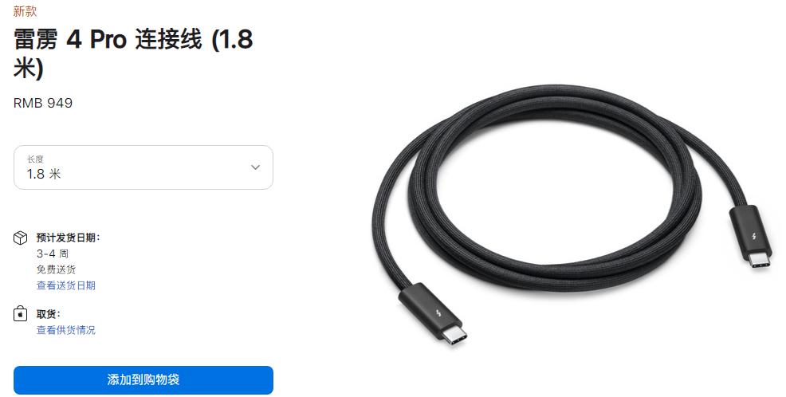The image size is (786, 397).
Task: Click the 添加到购物袋 button
Action: (x=143, y=380)
